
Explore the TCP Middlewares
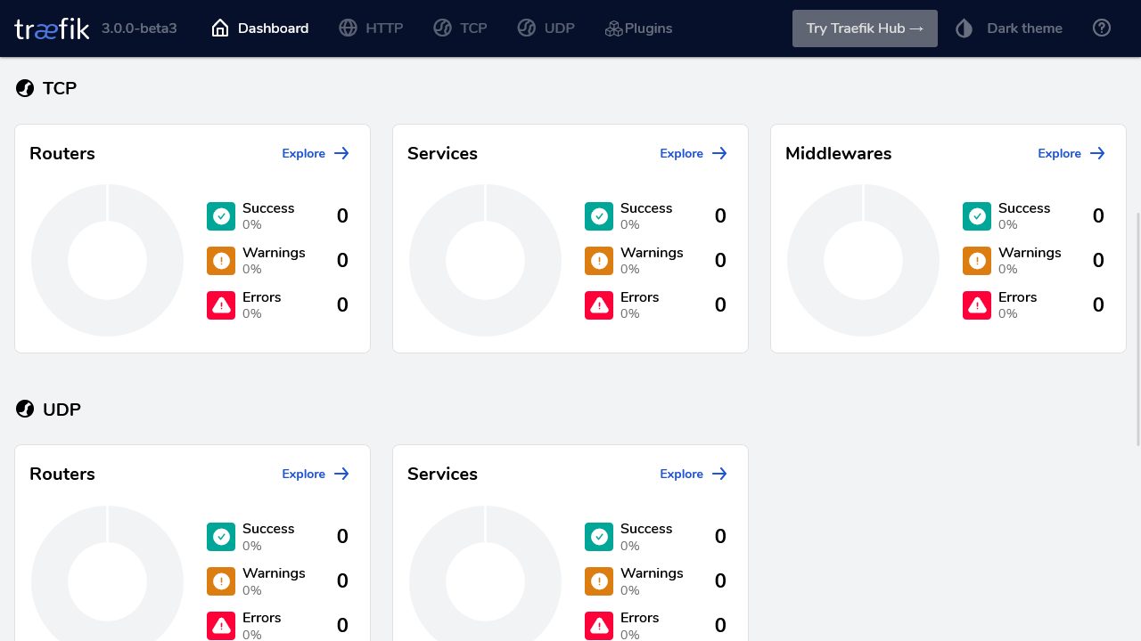coord(1071,153)
